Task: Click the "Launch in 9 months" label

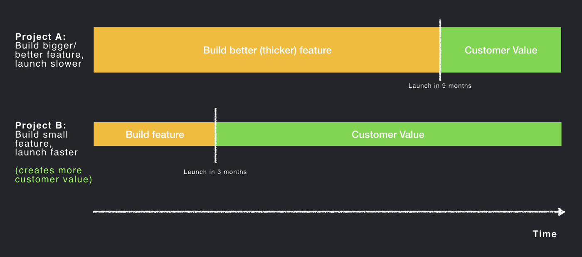Action: coord(440,86)
